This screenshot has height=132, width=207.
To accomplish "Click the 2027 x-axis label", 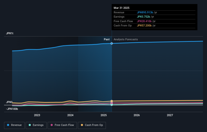I will [x=170, y=115].
